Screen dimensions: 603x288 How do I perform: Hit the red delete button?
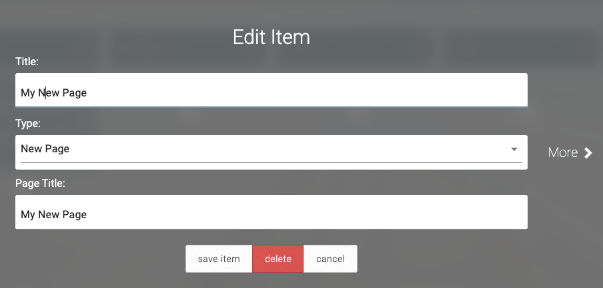pos(277,259)
